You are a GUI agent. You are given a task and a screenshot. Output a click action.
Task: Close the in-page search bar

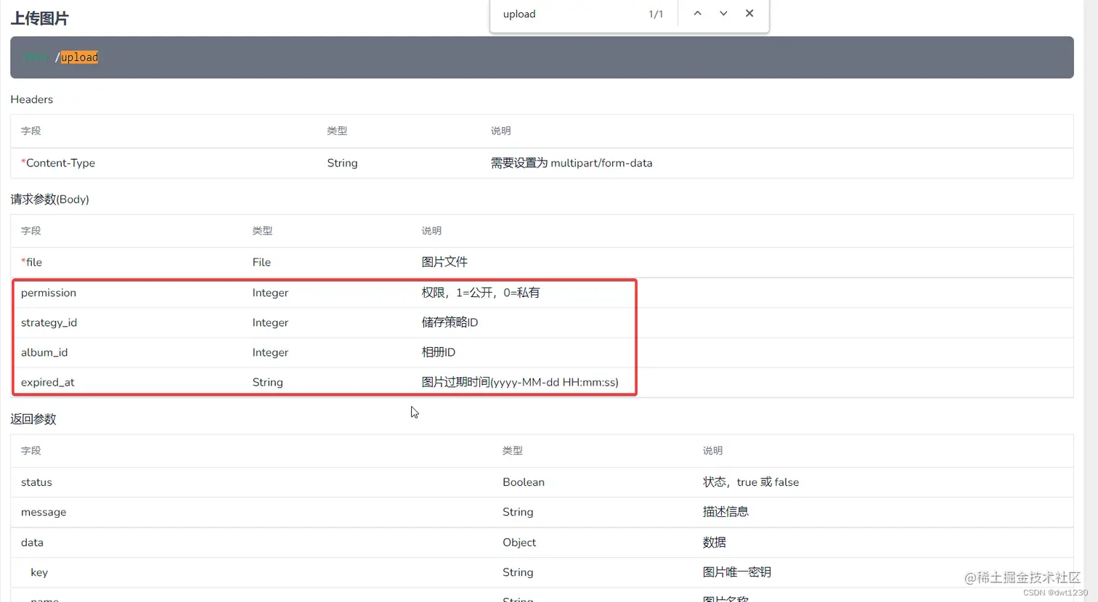point(749,13)
